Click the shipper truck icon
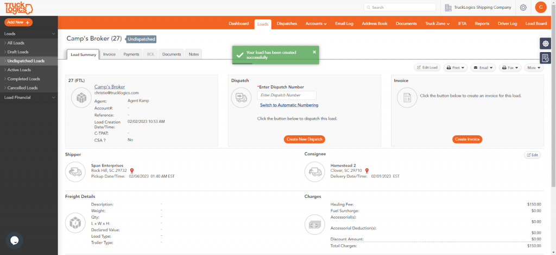 coord(75,172)
